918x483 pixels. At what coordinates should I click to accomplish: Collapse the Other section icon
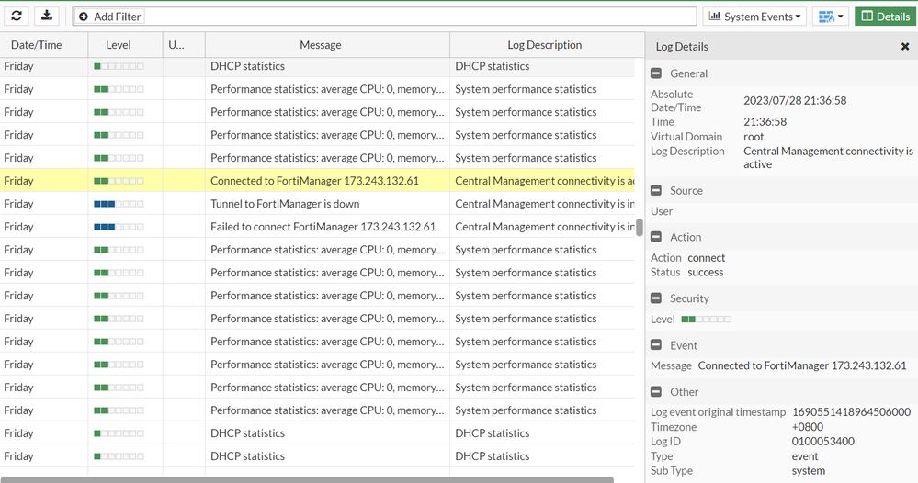[x=656, y=391]
